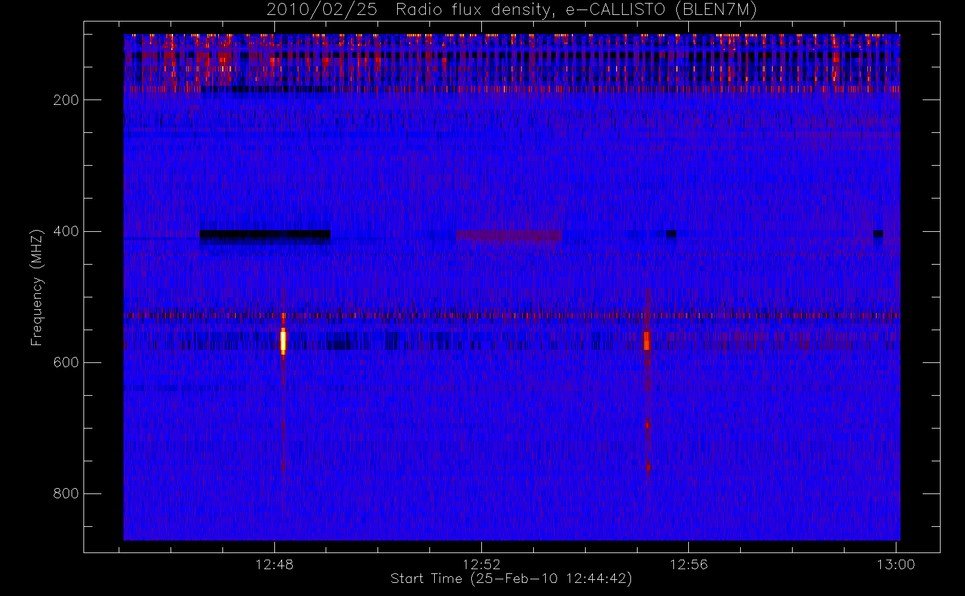Click the bright white burst near 12:48
The image size is (965, 596).
[x=283, y=340]
